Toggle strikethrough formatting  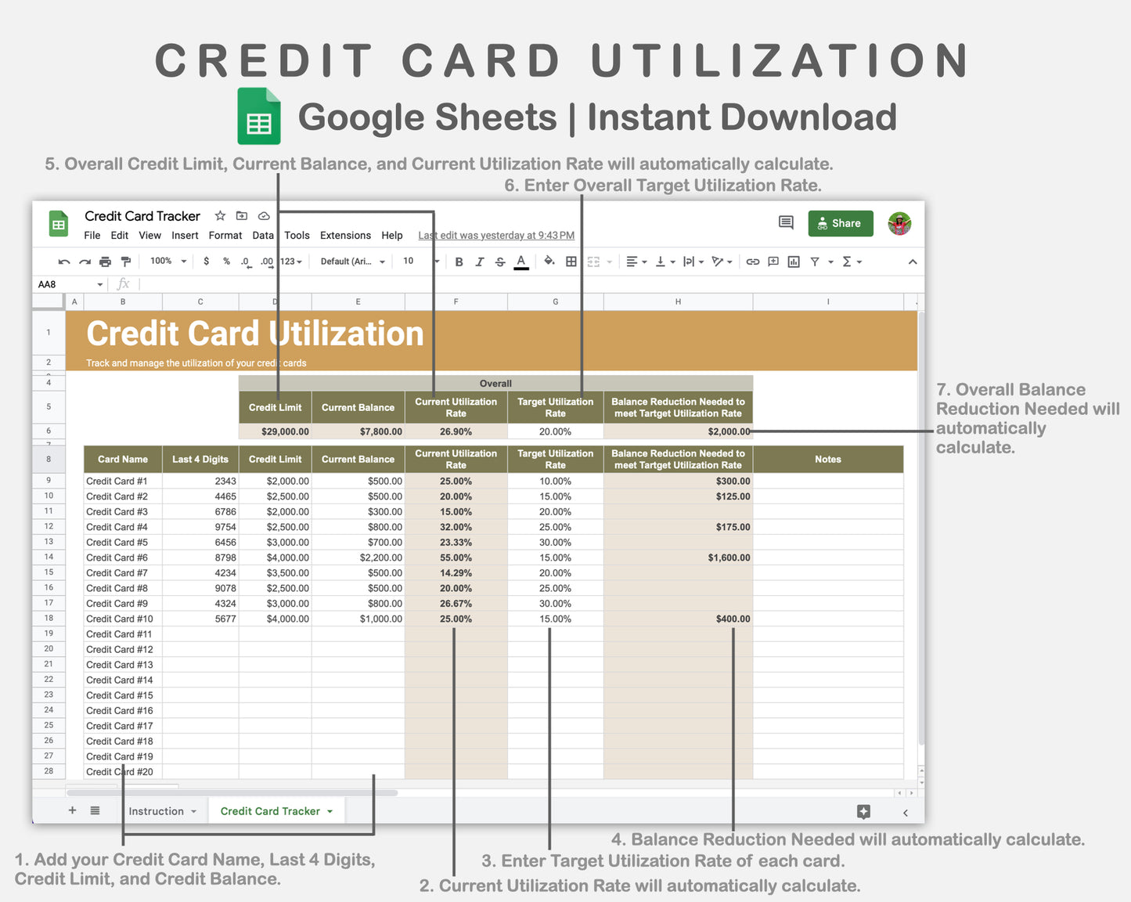click(500, 261)
